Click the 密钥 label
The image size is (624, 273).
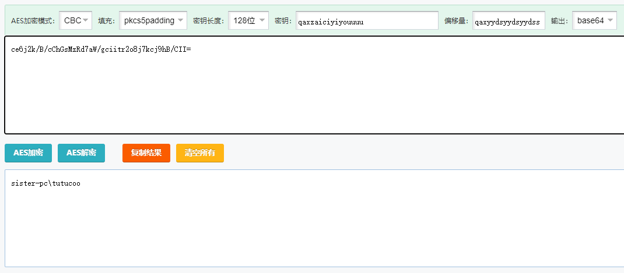coord(283,21)
